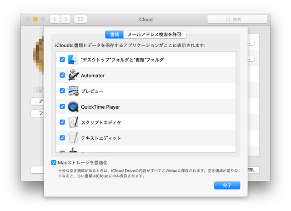Click the search field (検索) in the iCloud window

(237, 19)
